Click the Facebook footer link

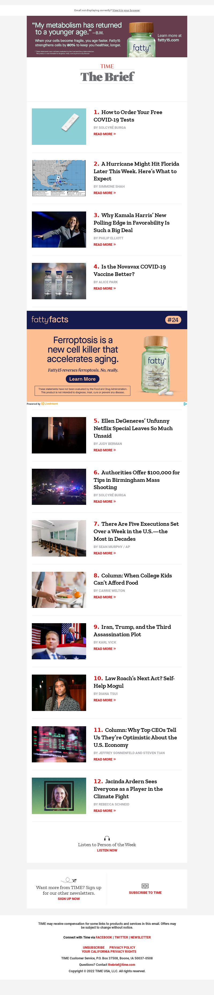104,937
